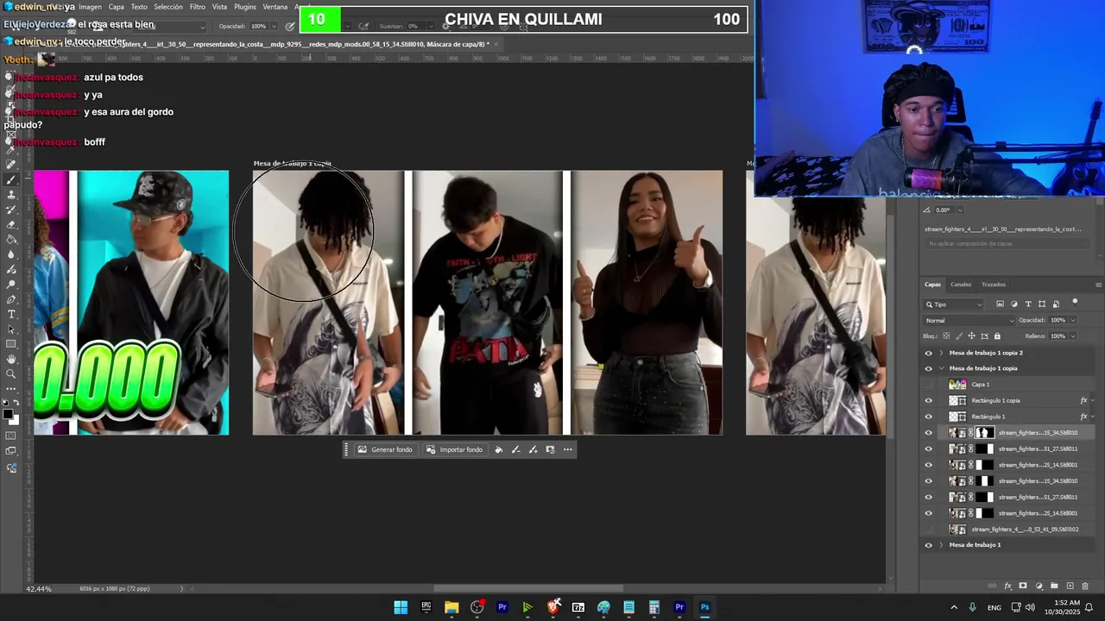Image resolution: width=1105 pixels, height=621 pixels.
Task: Show the hidden Still002 layer
Action: coord(929,530)
